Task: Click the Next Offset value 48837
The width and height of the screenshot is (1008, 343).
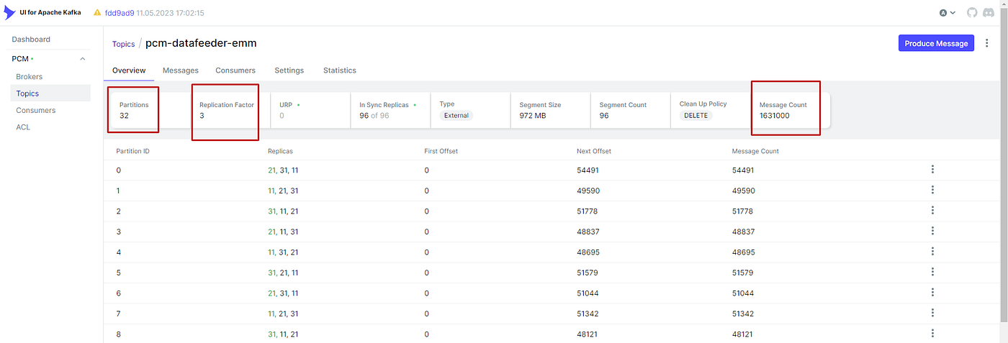Action: [588, 232]
